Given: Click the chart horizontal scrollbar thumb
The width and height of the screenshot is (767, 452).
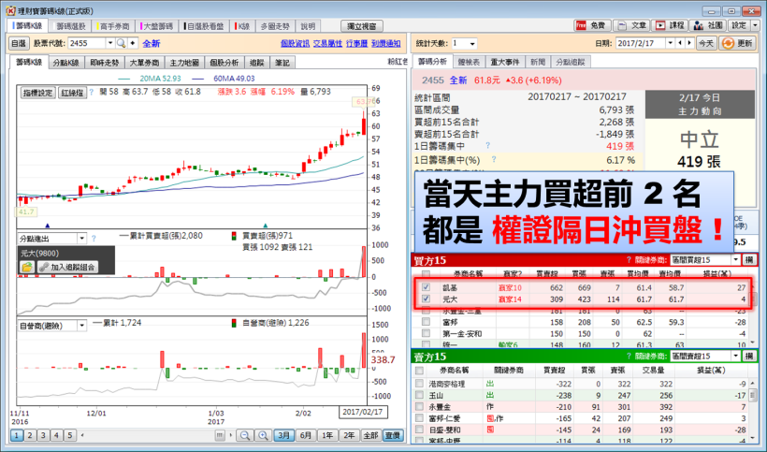Looking at the screenshot, I should [x=220, y=435].
